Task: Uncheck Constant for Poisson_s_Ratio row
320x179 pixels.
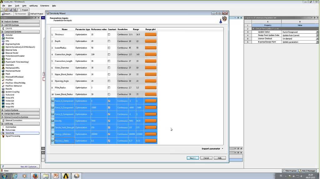Action: pyautogui.click(x=109, y=141)
